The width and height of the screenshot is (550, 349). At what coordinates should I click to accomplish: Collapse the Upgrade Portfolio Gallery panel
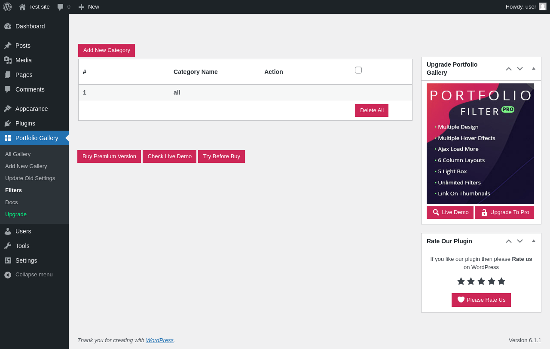click(x=534, y=69)
